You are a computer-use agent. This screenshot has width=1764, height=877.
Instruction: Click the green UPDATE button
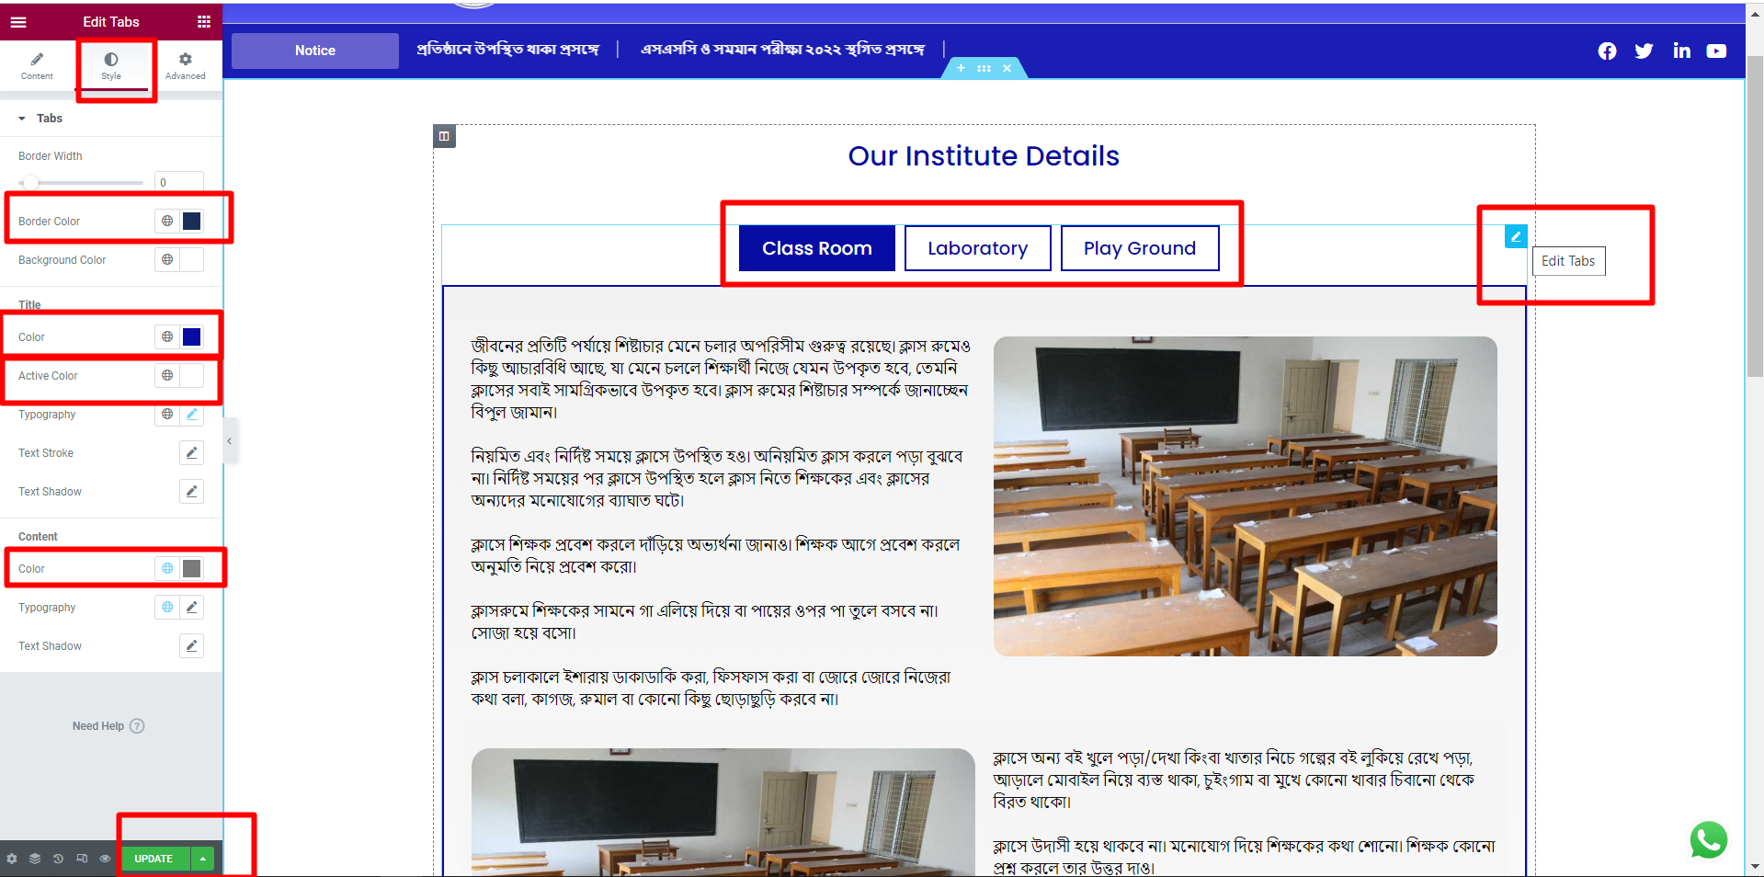154,859
